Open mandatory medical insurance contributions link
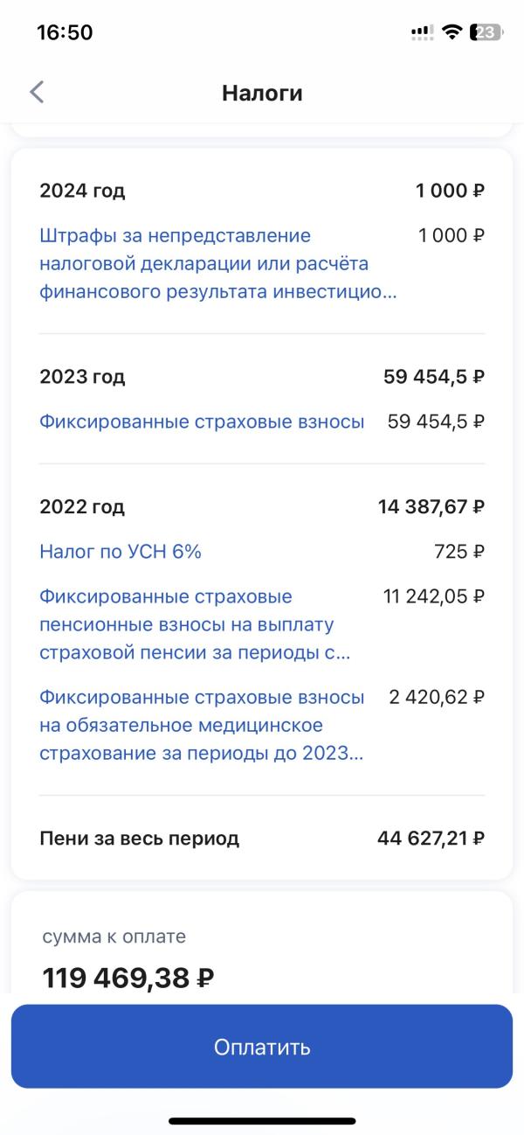 [x=202, y=725]
